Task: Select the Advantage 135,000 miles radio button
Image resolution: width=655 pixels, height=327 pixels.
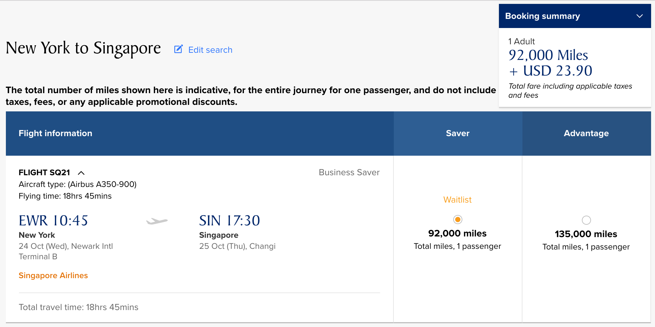Action: coord(586,220)
